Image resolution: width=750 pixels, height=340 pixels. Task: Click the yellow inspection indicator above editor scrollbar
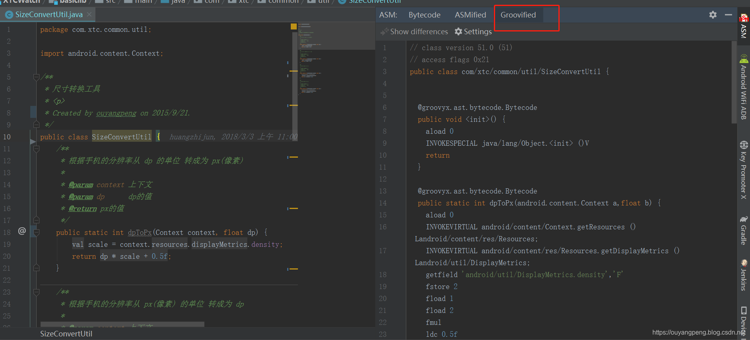(294, 27)
